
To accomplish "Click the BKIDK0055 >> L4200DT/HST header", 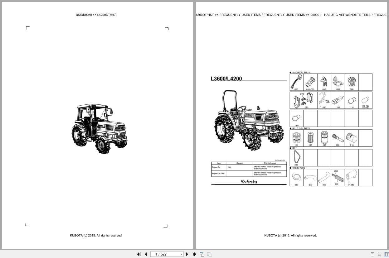I will point(96,15).
